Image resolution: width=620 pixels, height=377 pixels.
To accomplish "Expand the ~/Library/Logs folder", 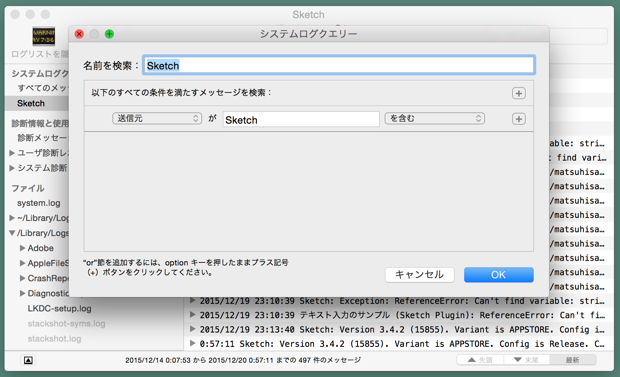I will [x=12, y=218].
